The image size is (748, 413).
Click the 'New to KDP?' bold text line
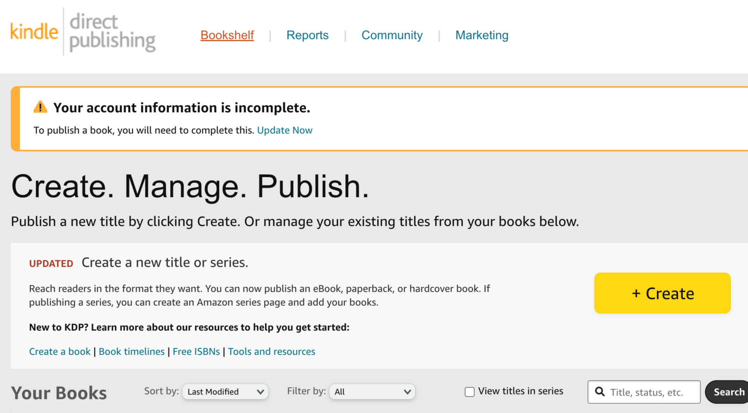189,327
